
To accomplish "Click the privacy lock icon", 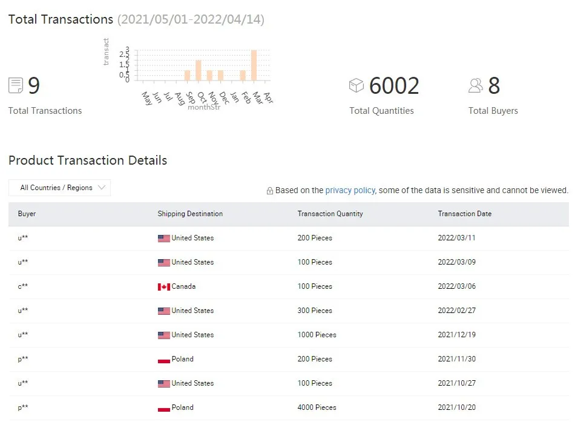I will pos(270,191).
